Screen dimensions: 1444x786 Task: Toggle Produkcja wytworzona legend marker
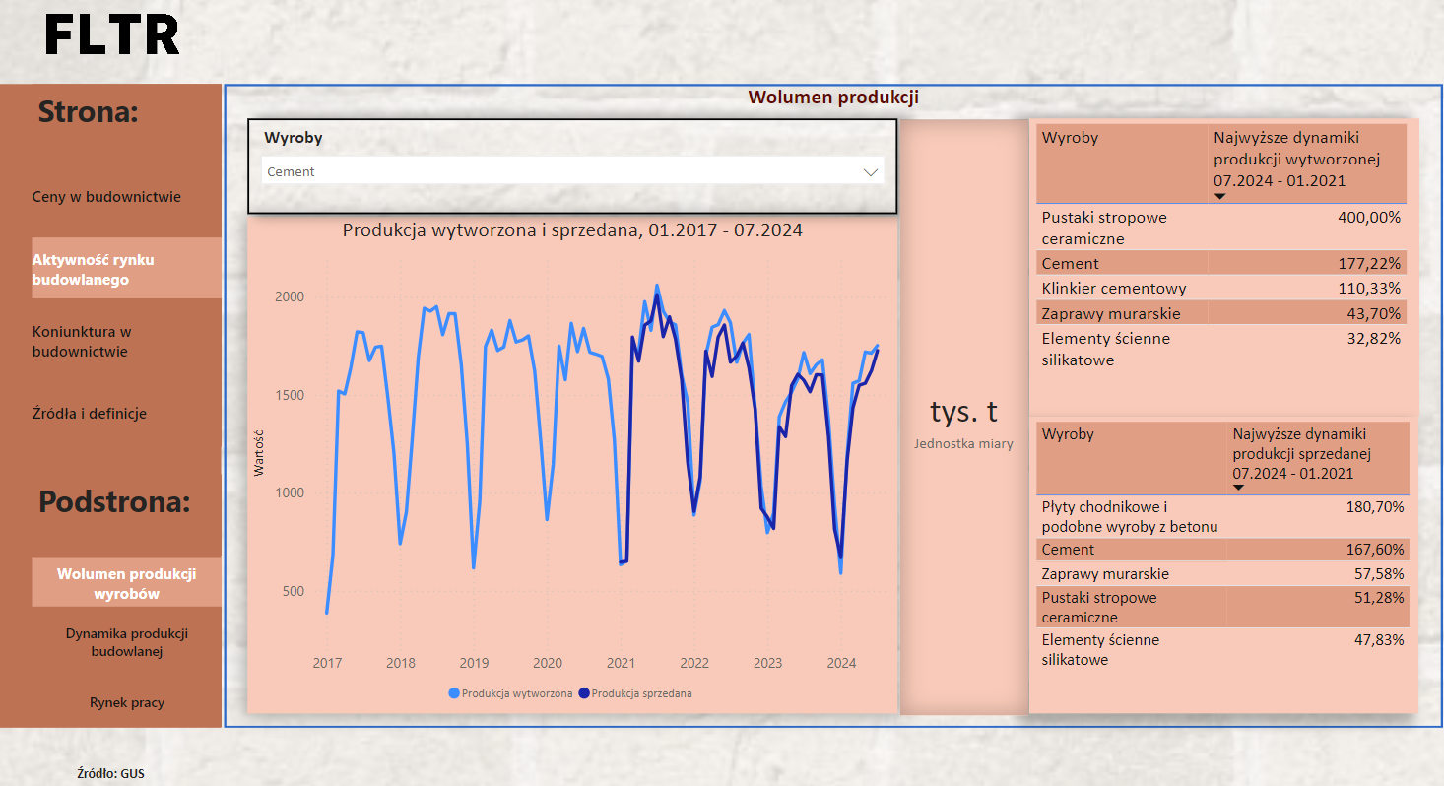[x=454, y=693]
